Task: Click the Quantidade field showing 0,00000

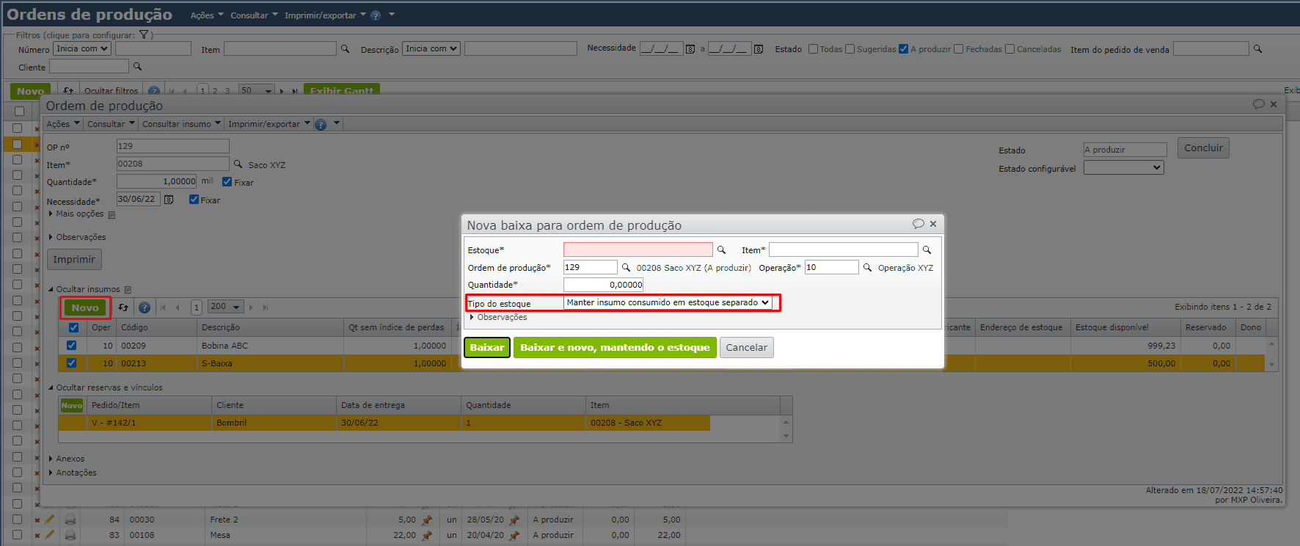Action: pyautogui.click(x=603, y=285)
